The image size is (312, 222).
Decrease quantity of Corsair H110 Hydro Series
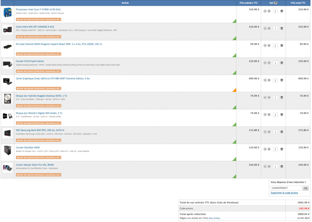tap(265, 63)
